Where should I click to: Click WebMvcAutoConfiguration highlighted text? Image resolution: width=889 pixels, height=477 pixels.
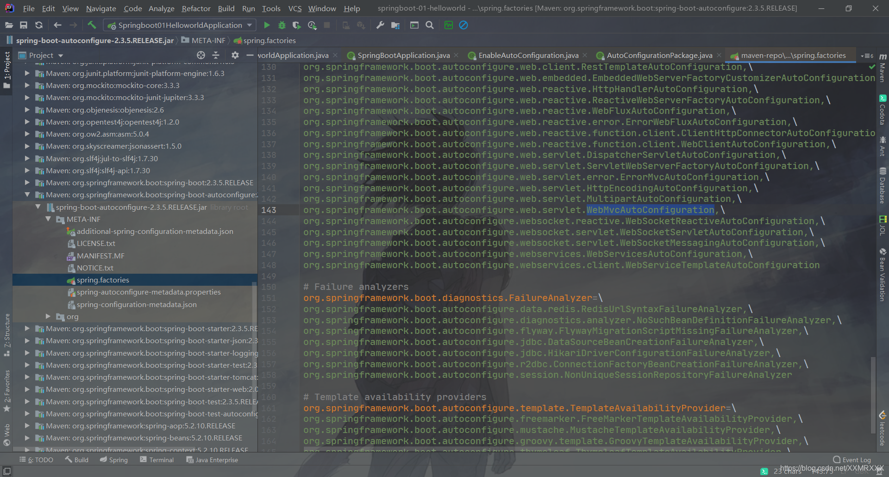point(651,210)
